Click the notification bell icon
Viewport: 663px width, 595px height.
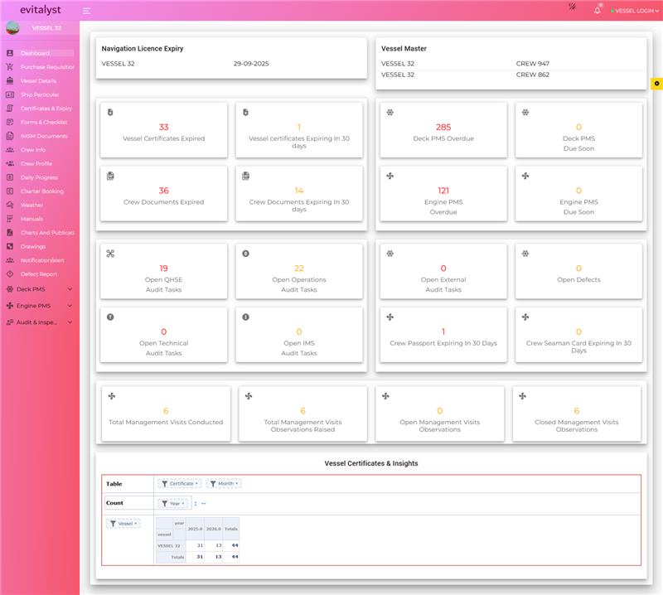click(x=597, y=11)
